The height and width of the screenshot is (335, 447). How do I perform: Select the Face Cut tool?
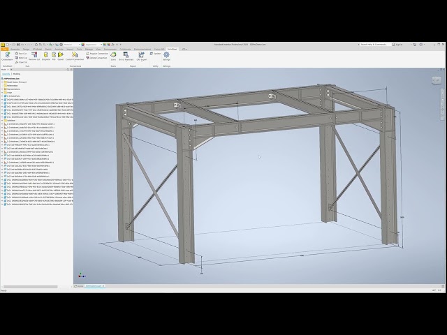point(21,54)
